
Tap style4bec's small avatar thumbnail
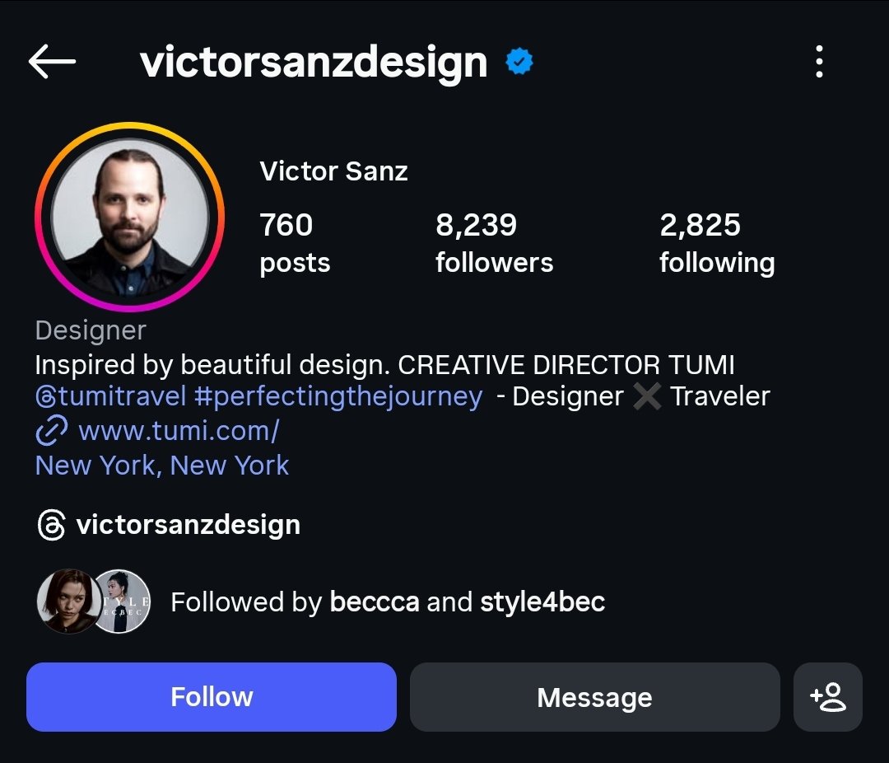[122, 602]
